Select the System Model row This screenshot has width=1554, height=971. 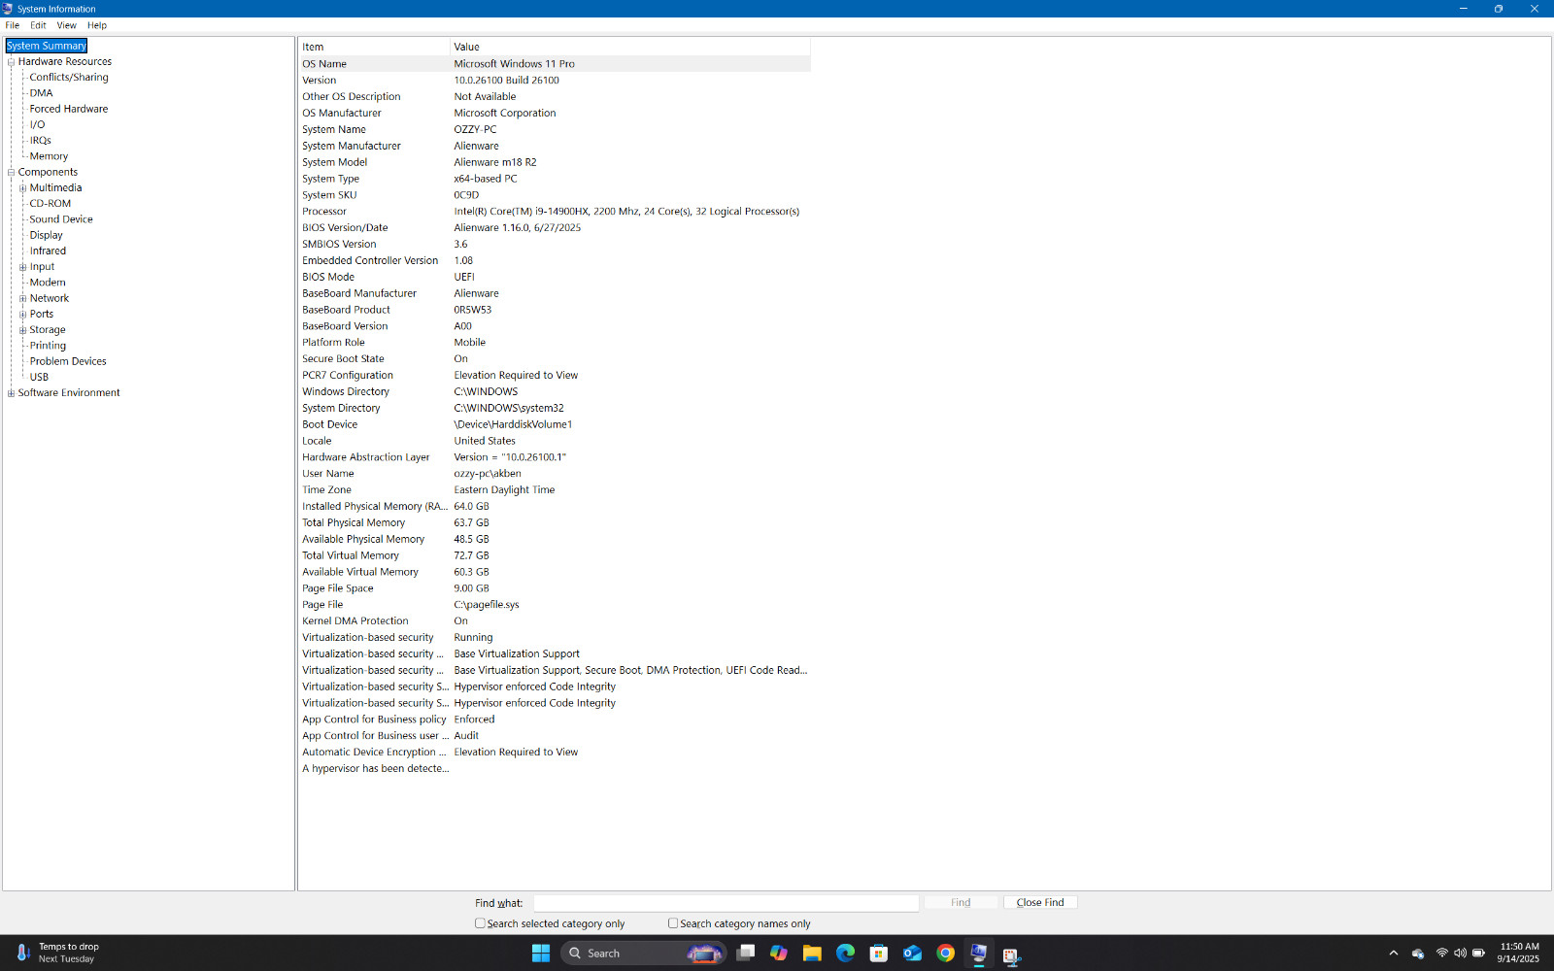(x=555, y=162)
